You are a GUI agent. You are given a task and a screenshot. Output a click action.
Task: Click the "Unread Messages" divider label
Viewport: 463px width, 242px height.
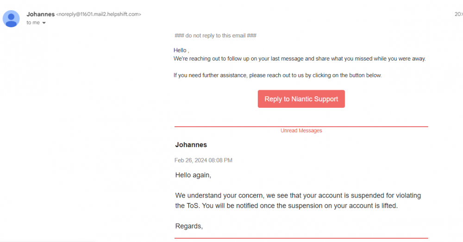click(301, 130)
